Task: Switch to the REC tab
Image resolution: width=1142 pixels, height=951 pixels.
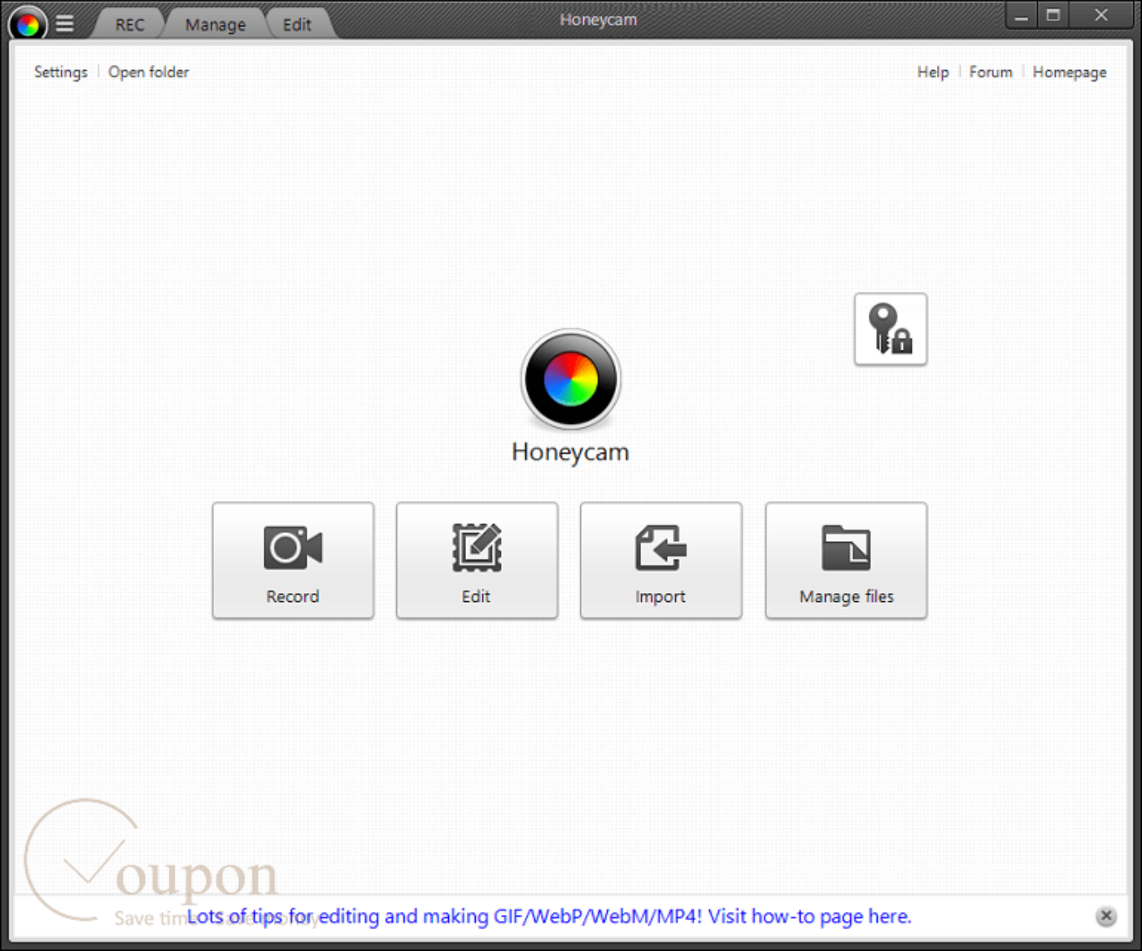Action: [129, 25]
